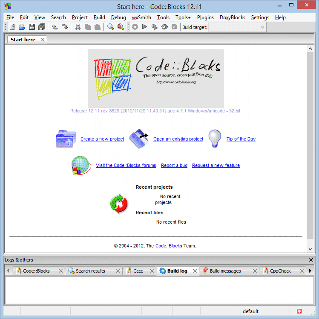Viewport: 319px width, 319px height.
Task: Click the Open file toolbar icon
Action: tap(22, 27)
